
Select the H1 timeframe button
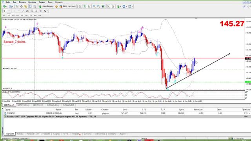tap(22, 15)
